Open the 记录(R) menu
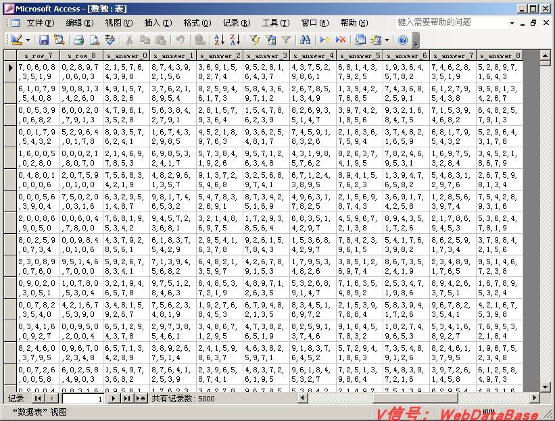The image size is (555, 421). [237, 23]
